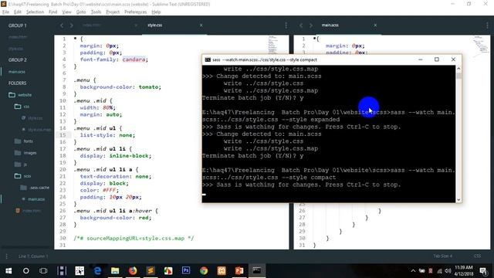Open the Windows Start menu
The width and height of the screenshot is (494, 278).
point(8,271)
